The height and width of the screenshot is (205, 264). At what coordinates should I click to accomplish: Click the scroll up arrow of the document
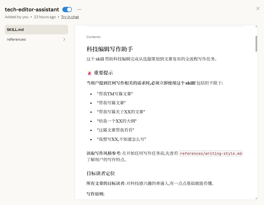pyautogui.click(x=256, y=27)
